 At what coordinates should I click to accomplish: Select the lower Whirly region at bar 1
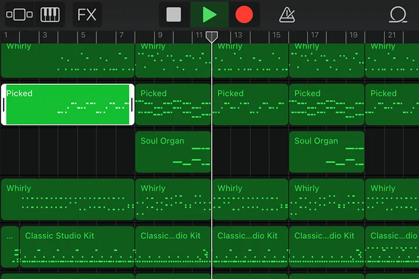point(68,199)
